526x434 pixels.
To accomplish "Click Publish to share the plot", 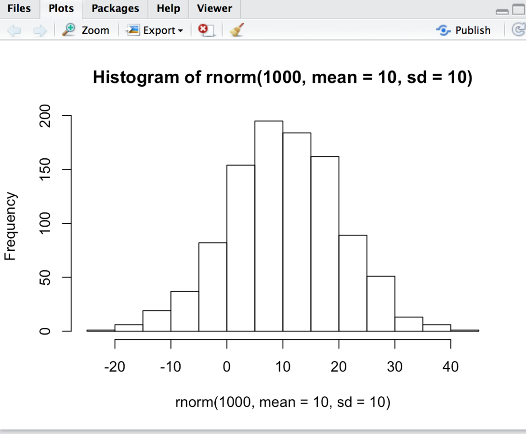I will (463, 30).
